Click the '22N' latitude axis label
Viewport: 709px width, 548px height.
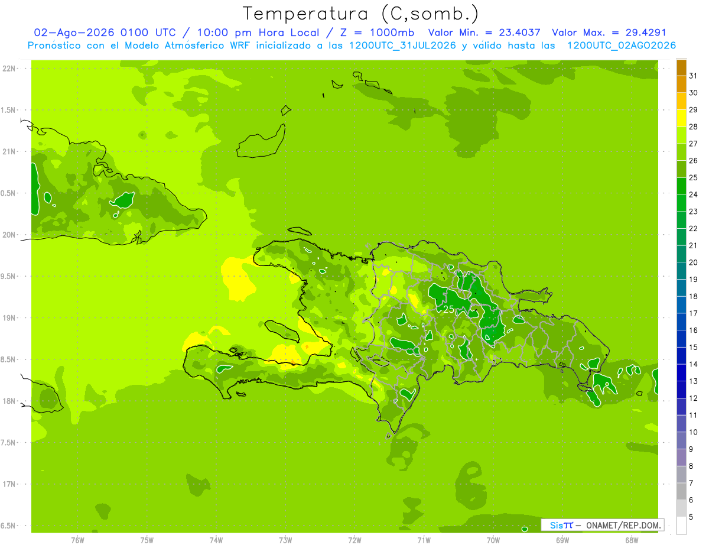[x=9, y=68]
